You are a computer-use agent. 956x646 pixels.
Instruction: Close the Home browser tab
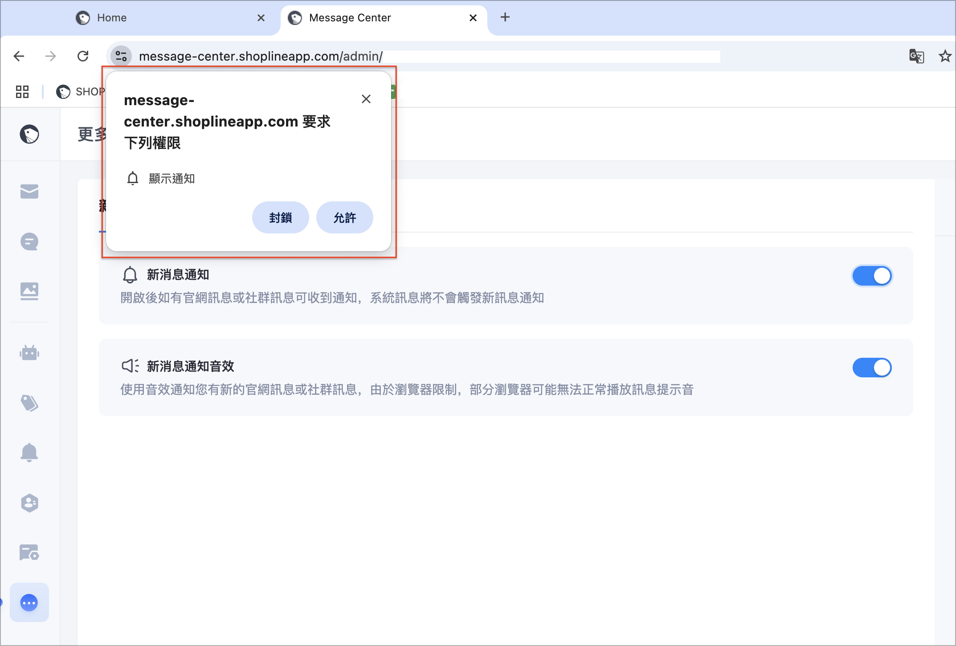tap(261, 18)
